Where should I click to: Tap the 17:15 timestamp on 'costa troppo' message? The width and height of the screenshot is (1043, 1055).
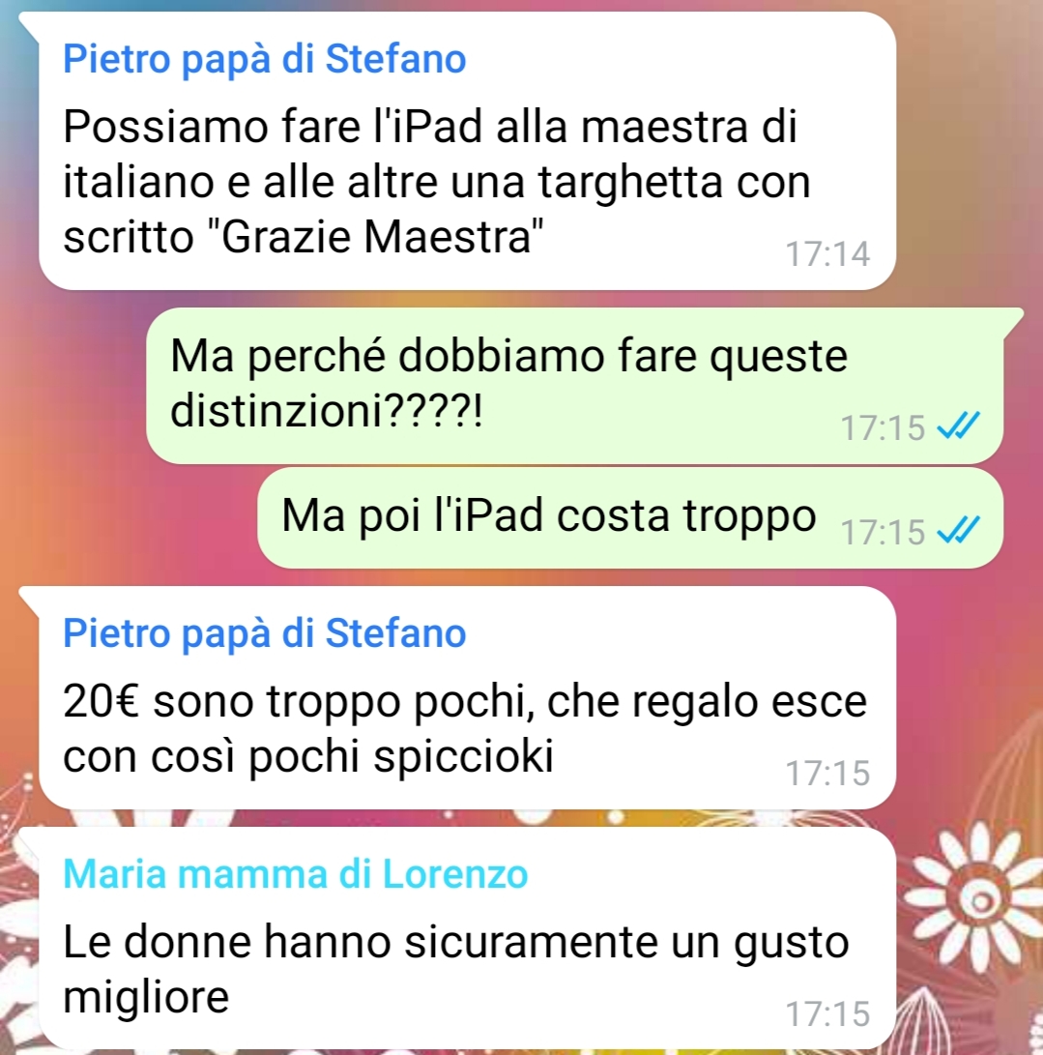[x=883, y=532]
